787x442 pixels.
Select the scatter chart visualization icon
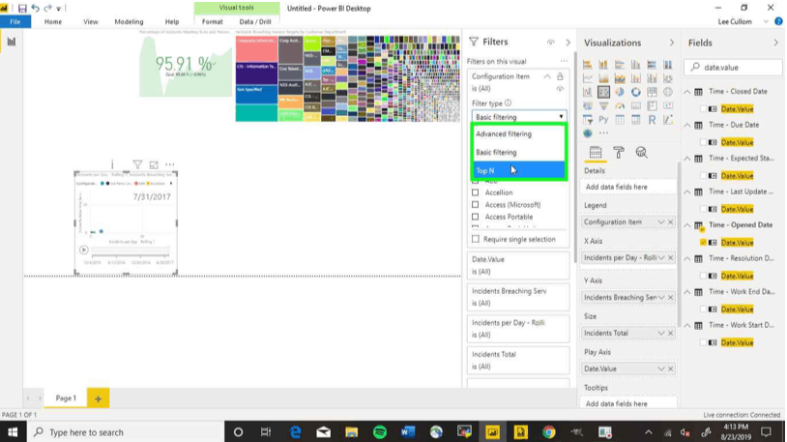(x=603, y=92)
